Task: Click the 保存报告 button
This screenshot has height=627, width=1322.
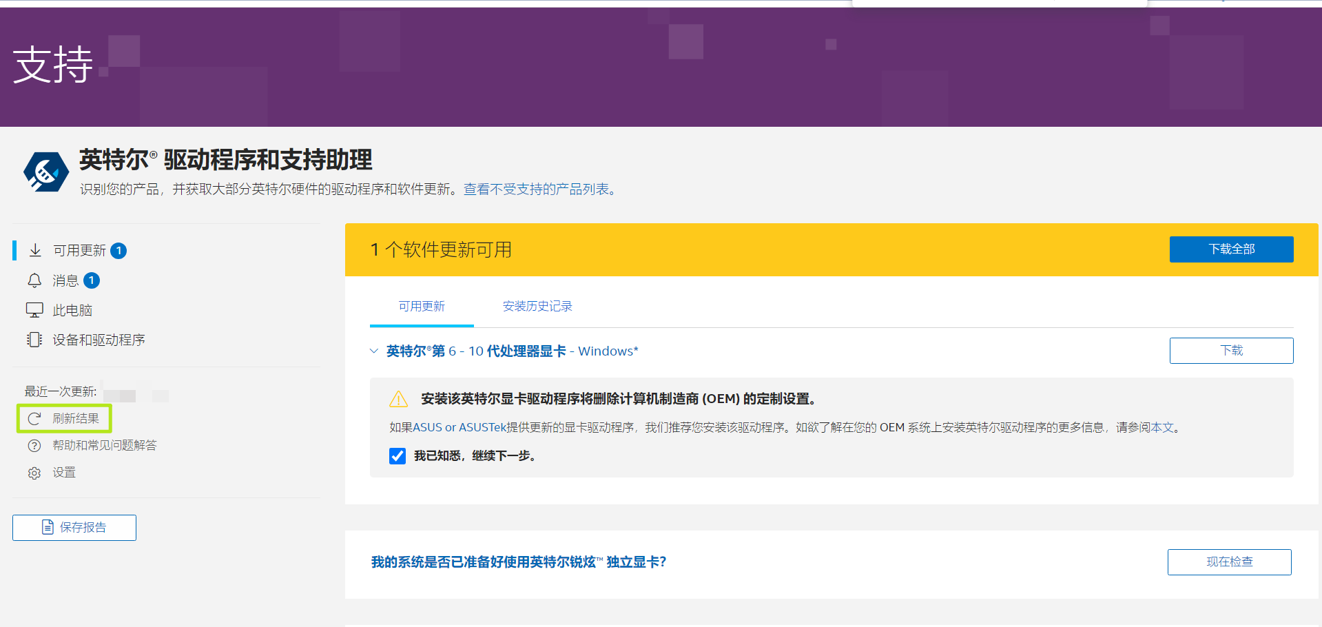Action: tap(74, 528)
